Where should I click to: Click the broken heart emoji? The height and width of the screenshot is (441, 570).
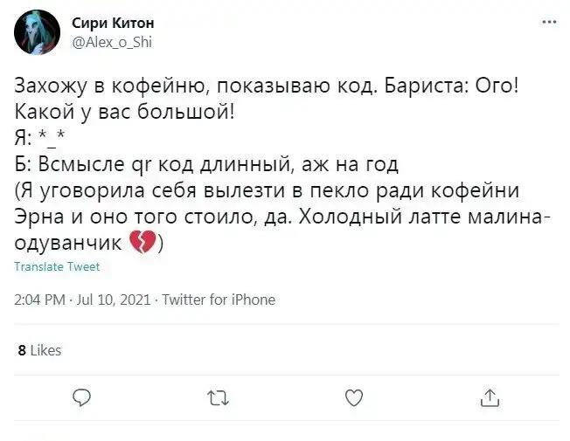pyautogui.click(x=142, y=242)
